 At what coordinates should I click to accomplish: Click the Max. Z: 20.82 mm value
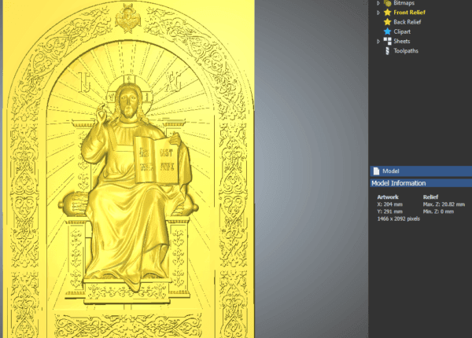tap(444, 204)
